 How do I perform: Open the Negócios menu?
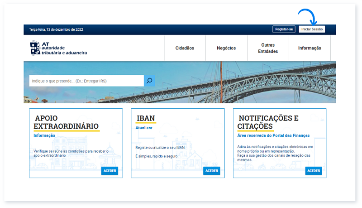pyautogui.click(x=226, y=48)
